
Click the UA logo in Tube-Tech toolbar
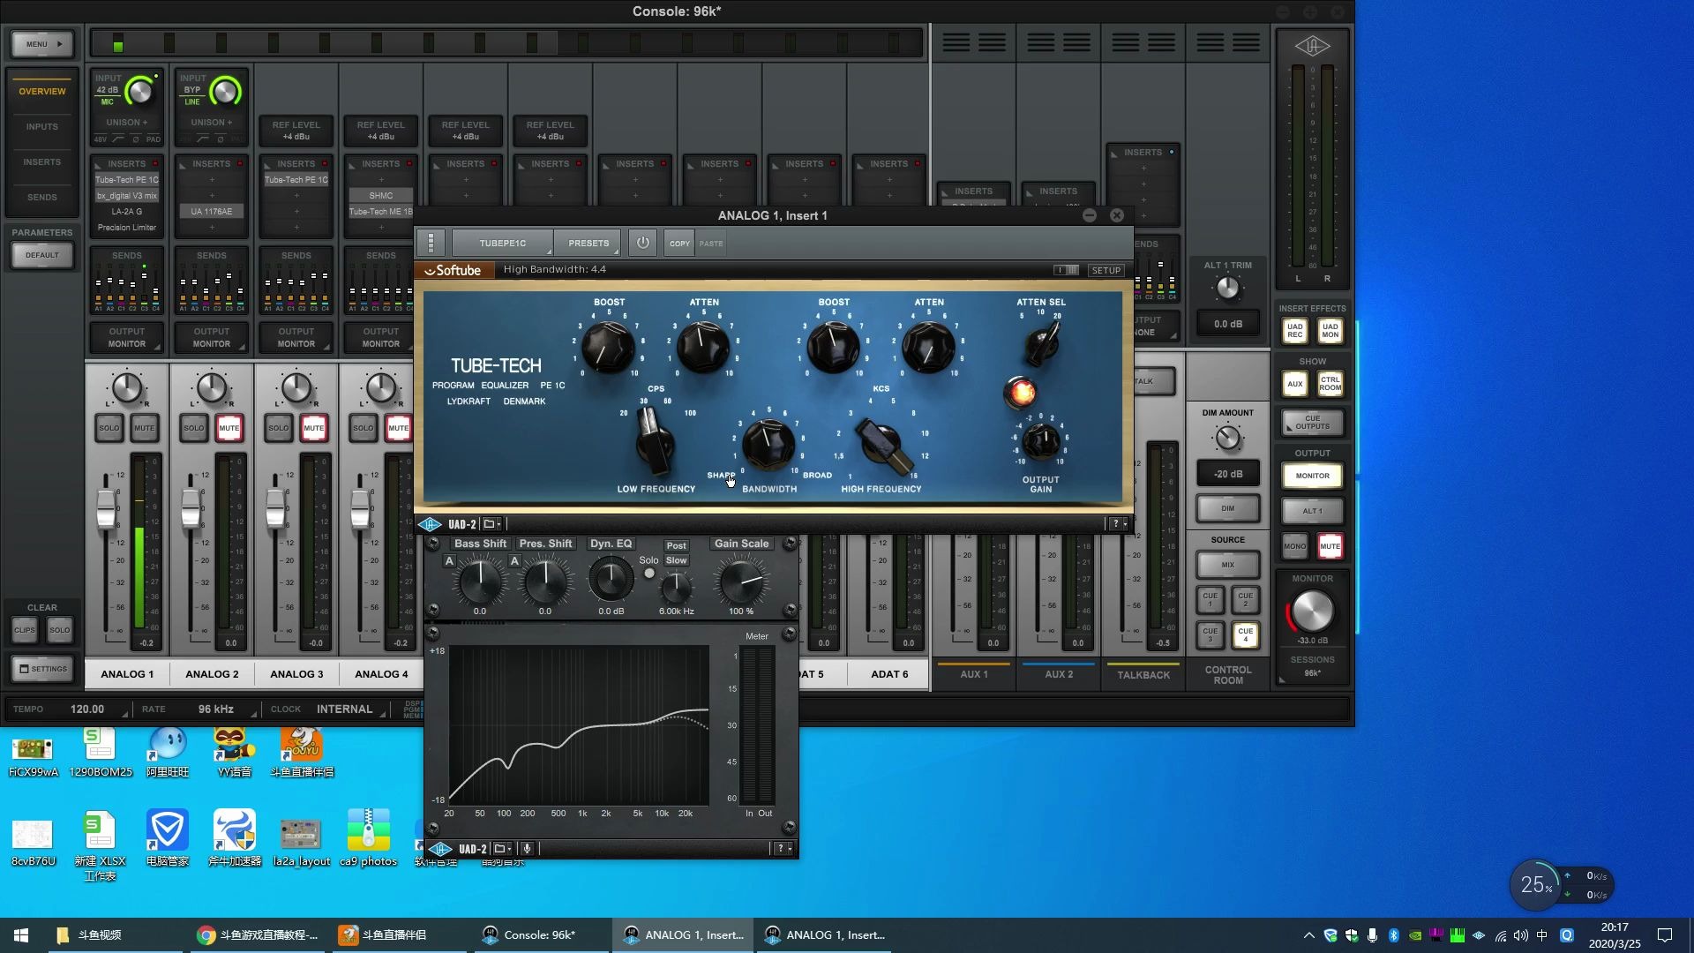(x=431, y=524)
